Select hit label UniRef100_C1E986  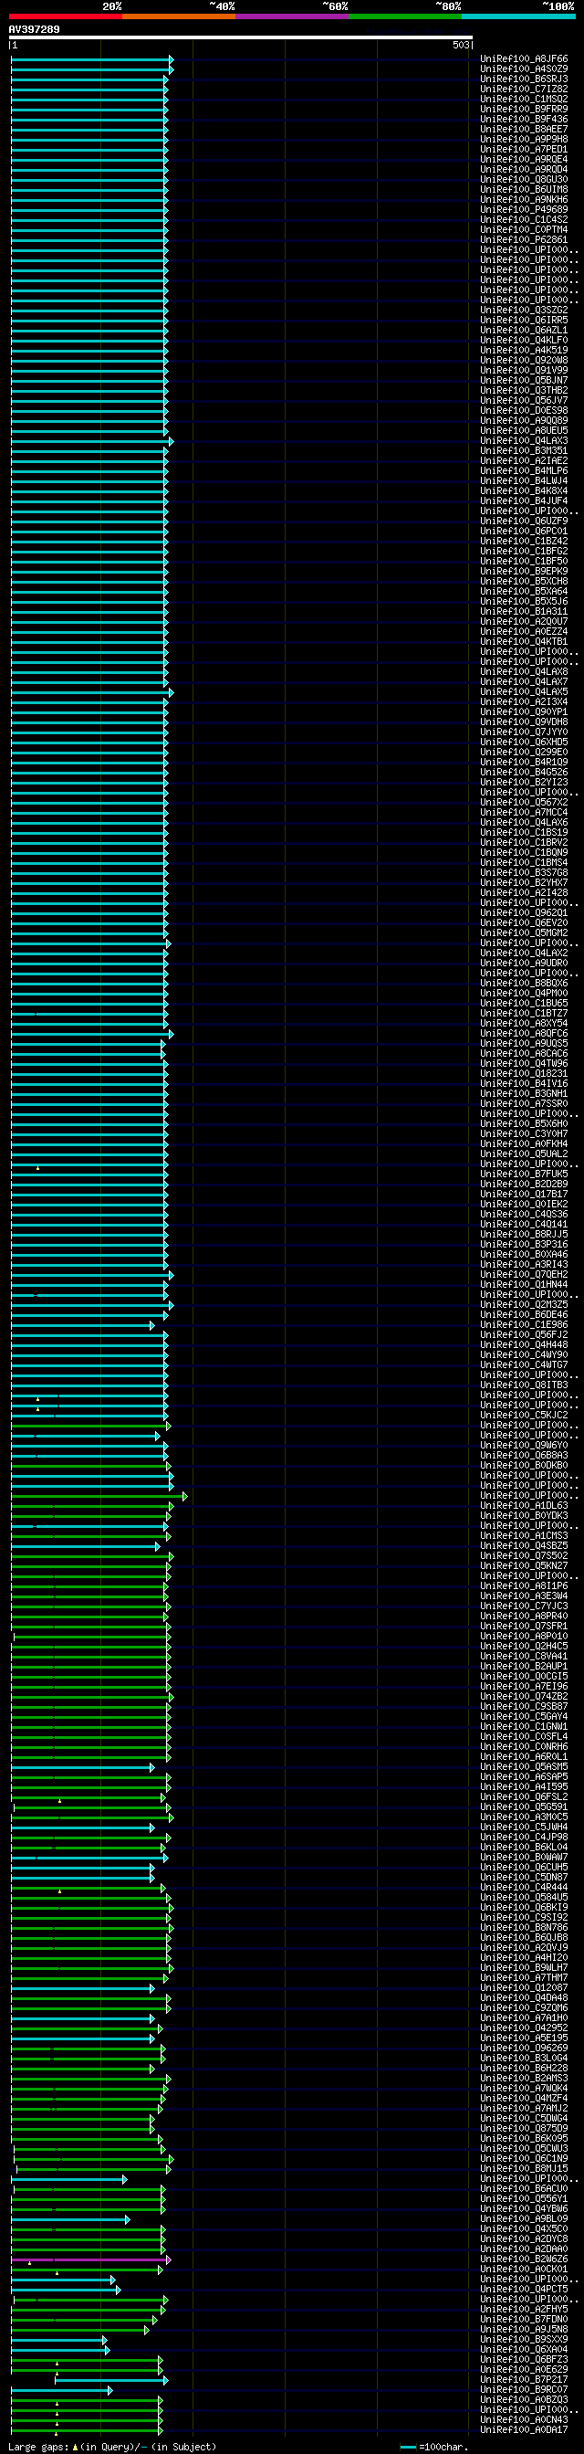coord(524,1324)
